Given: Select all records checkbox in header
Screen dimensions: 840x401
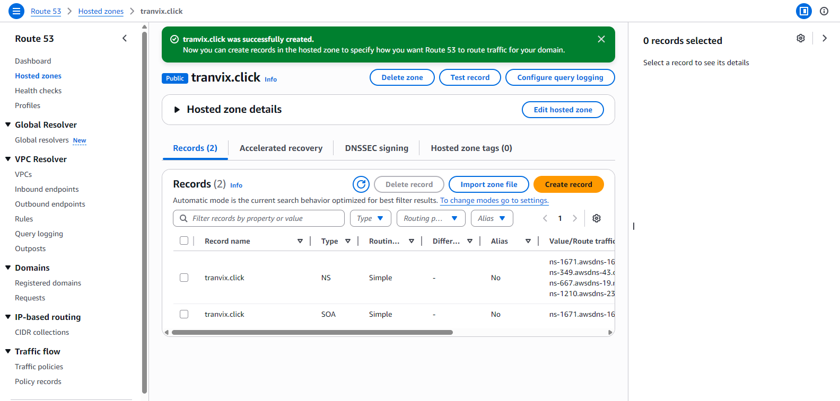Looking at the screenshot, I should click(x=184, y=240).
